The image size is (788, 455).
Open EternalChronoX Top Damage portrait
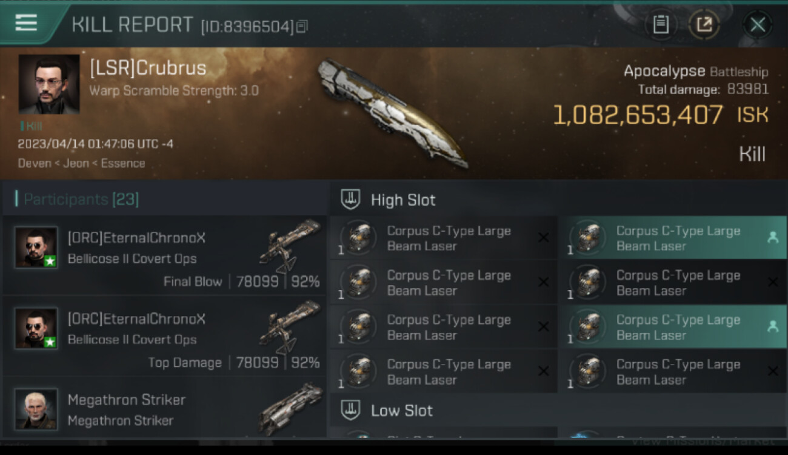click(36, 328)
